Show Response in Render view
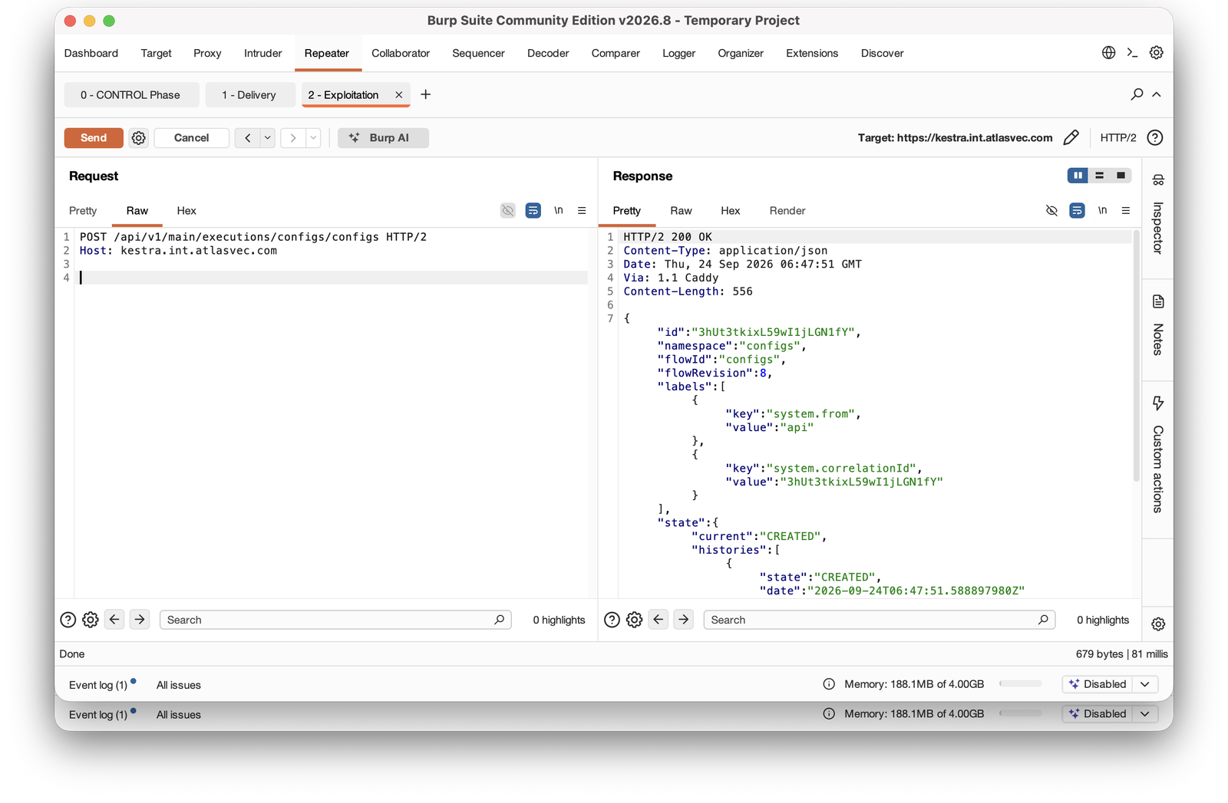The width and height of the screenshot is (1228, 803). click(x=787, y=211)
